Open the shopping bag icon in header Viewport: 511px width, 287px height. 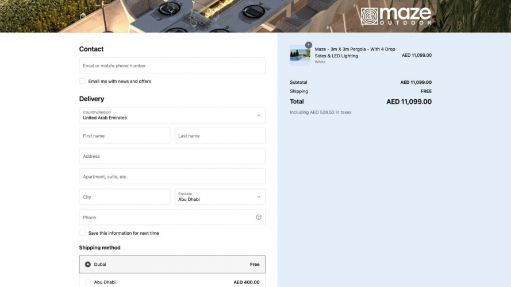[x=83, y=17]
